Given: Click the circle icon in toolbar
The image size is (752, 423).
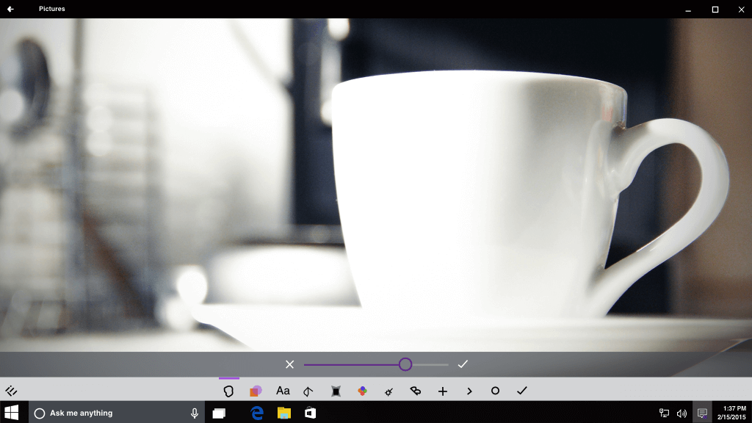Looking at the screenshot, I should 496,391.
